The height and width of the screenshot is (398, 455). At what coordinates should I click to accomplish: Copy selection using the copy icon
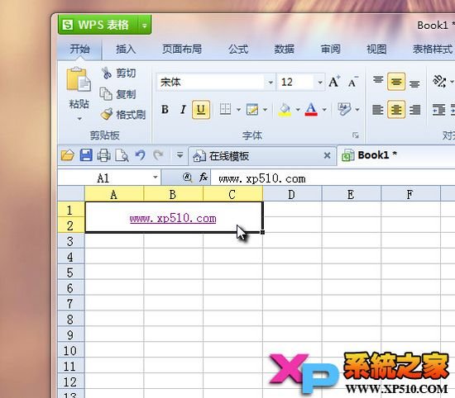(106, 94)
